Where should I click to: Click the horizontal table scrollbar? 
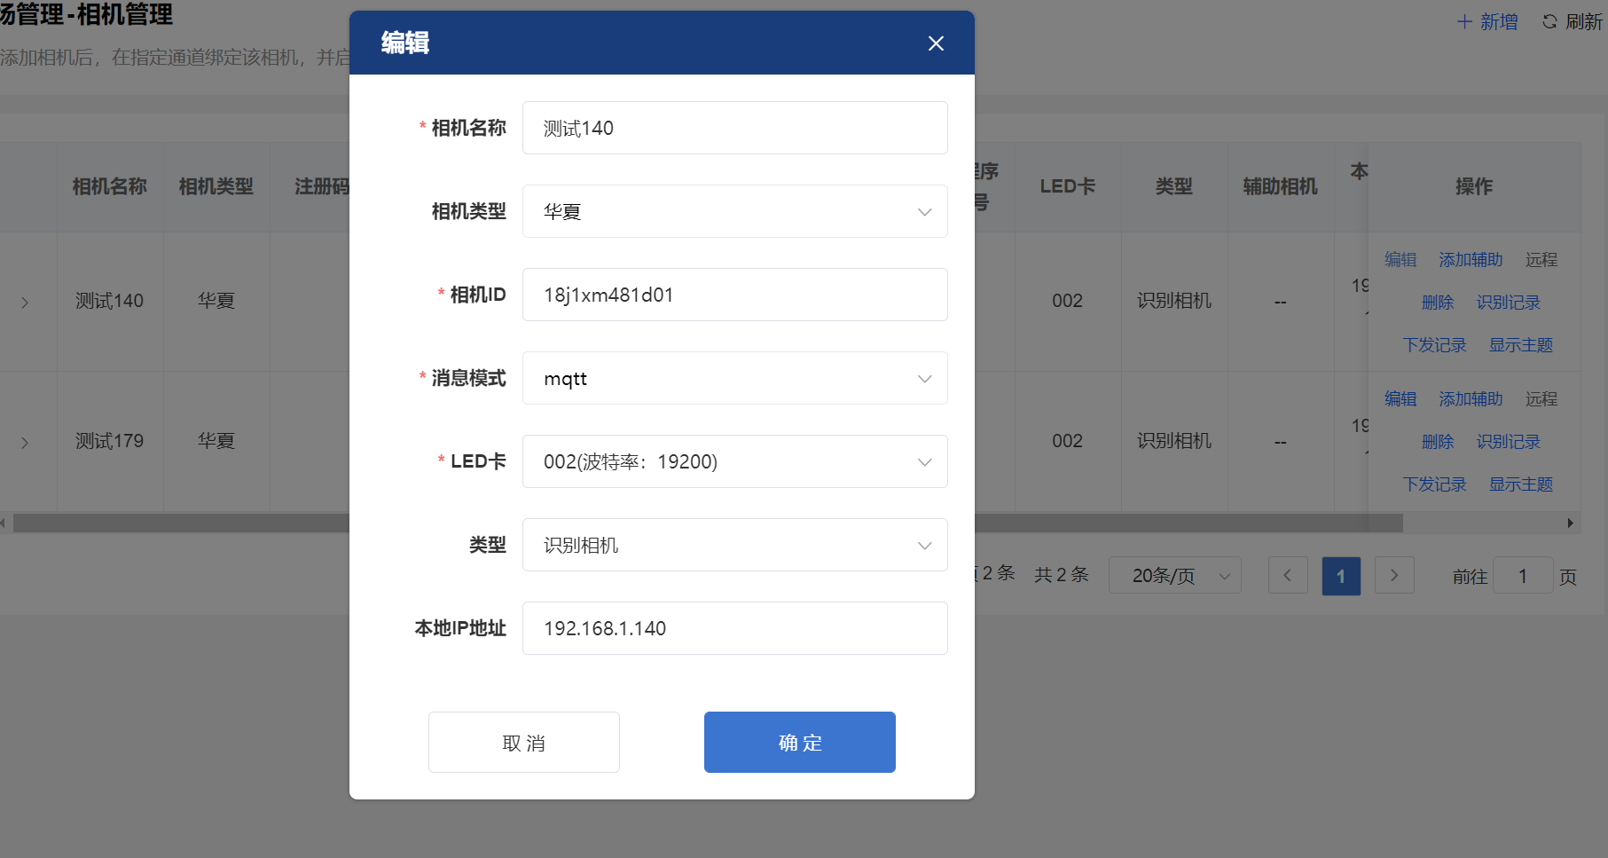1153,523
